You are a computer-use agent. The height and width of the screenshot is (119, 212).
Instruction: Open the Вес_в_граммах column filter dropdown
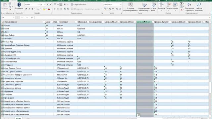coord(103,22)
